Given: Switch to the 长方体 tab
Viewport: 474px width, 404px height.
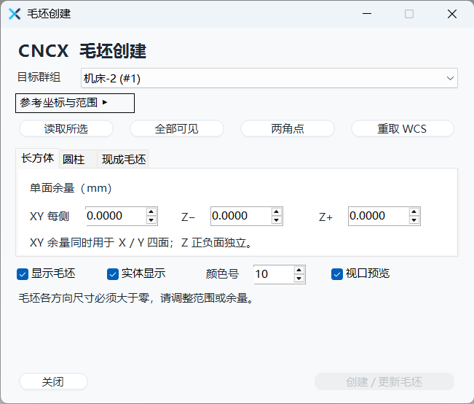Looking at the screenshot, I should coord(37,158).
